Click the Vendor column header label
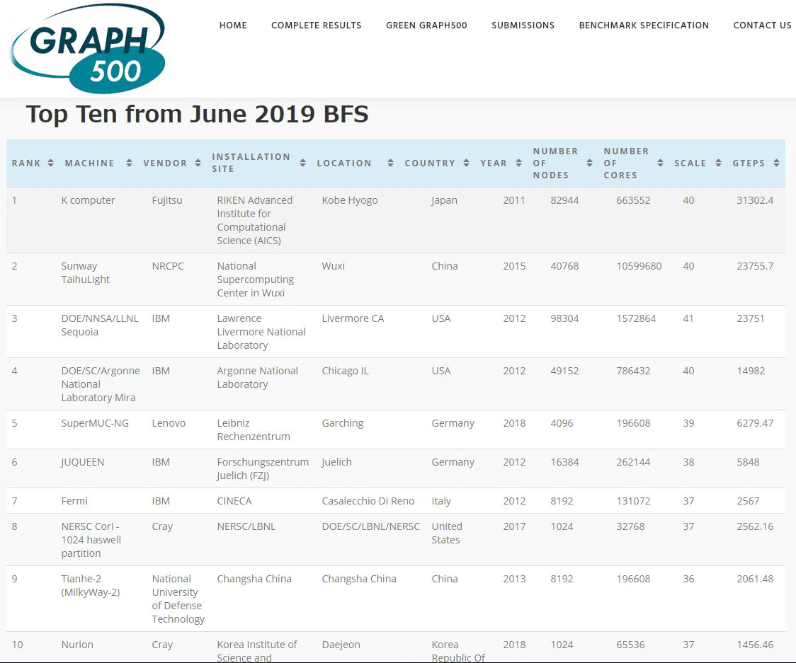The height and width of the screenshot is (663, 796). (165, 163)
